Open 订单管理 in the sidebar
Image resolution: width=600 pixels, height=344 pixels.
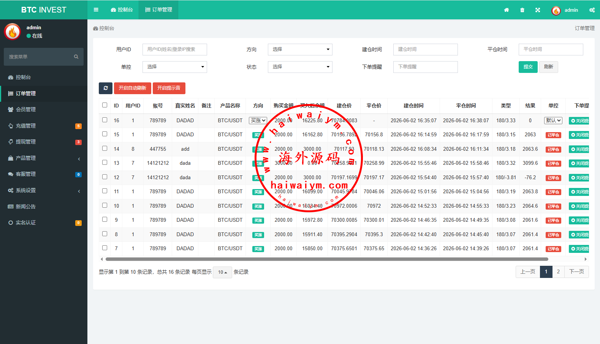coord(44,93)
